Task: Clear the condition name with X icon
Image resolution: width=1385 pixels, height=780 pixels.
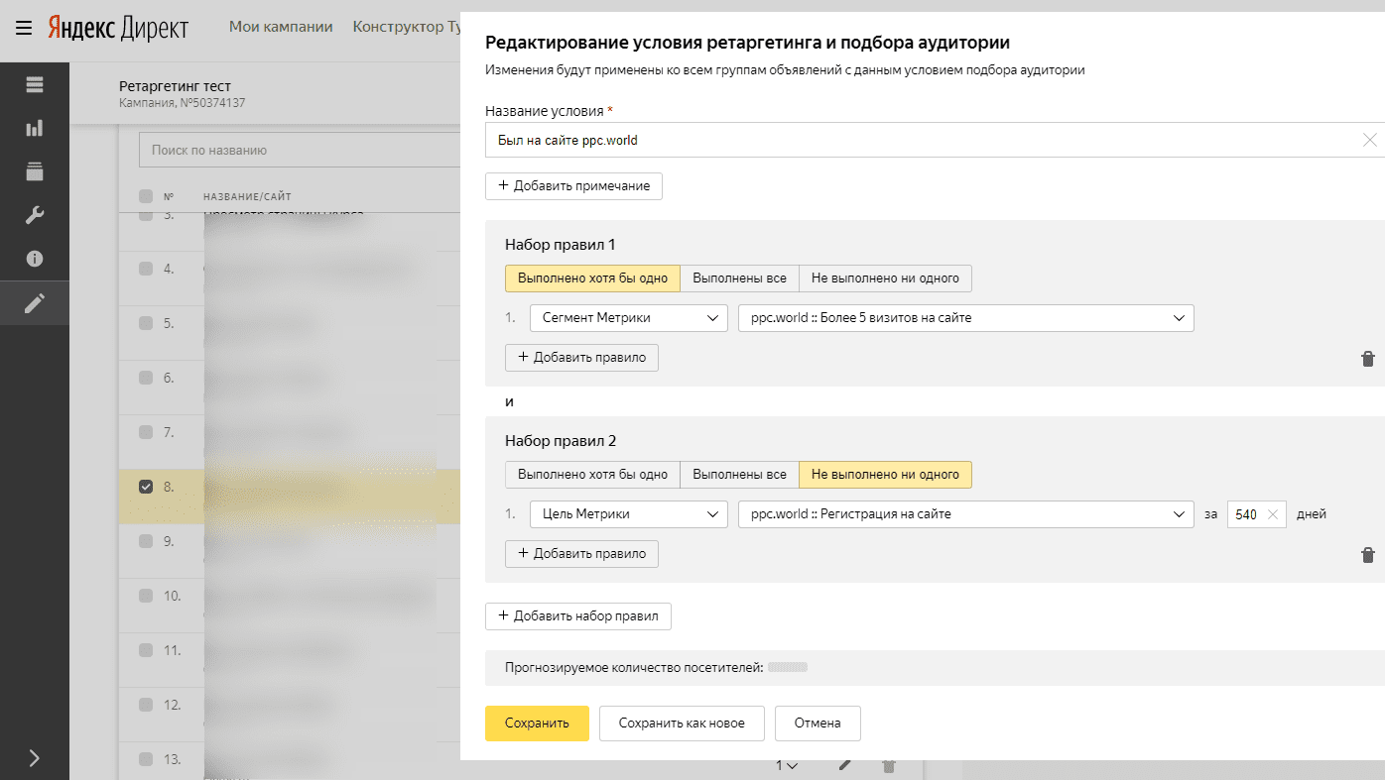Action: coord(1369,141)
